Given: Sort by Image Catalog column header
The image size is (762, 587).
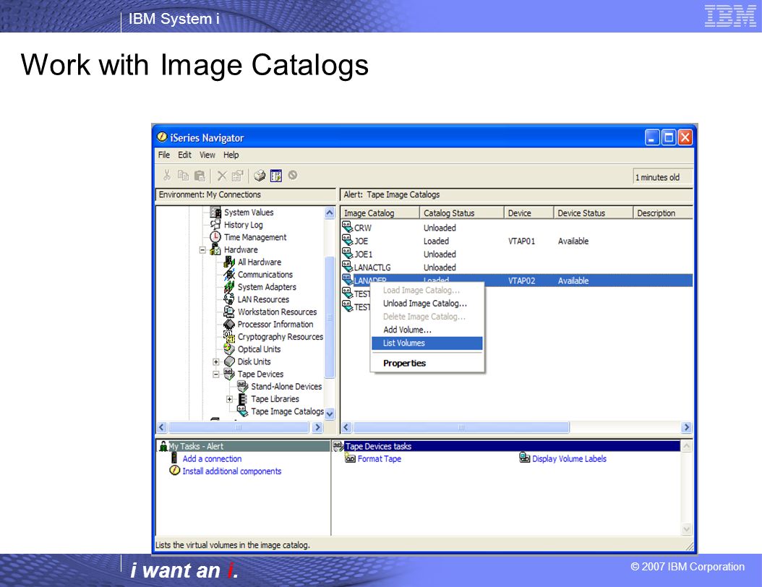Looking at the screenshot, I should [x=380, y=213].
